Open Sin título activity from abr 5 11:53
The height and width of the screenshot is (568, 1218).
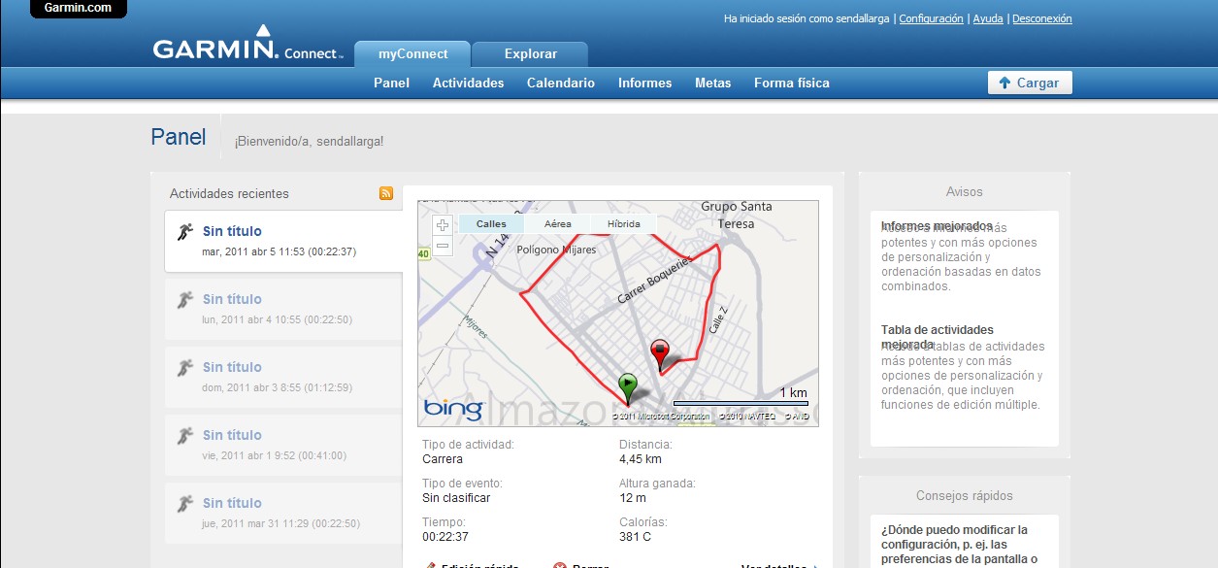coord(232,231)
